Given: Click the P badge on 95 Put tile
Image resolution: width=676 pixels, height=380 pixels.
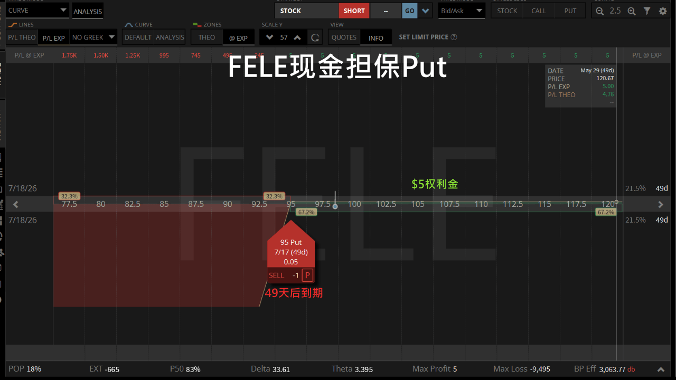Looking at the screenshot, I should [307, 275].
